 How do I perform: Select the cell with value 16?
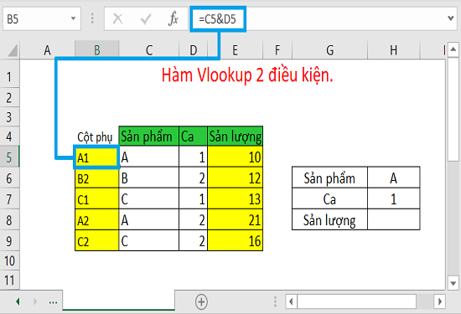click(x=236, y=240)
